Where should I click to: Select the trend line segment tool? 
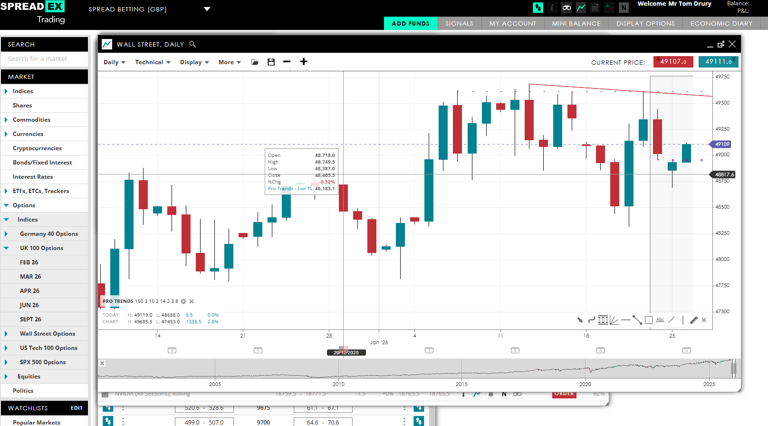(637, 320)
